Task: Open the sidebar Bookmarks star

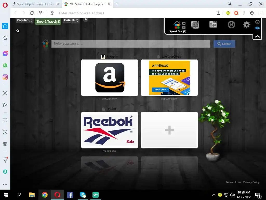Action: (x=5, y=38)
